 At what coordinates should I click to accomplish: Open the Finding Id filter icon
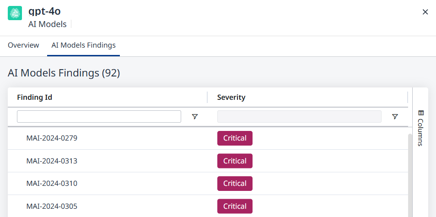tap(195, 117)
